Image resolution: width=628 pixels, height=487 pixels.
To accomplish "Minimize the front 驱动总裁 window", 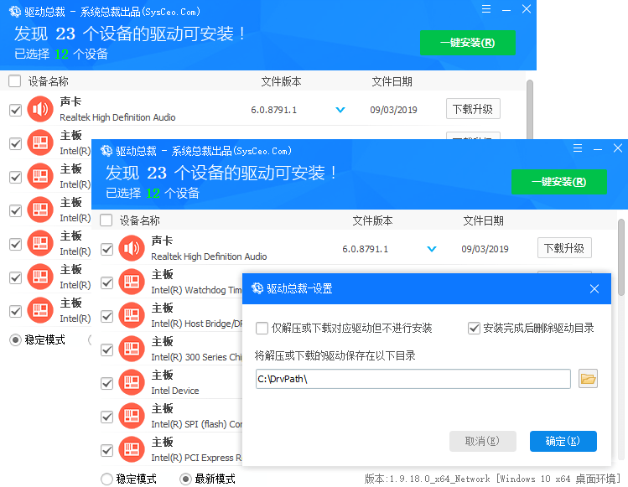I will pyautogui.click(x=598, y=149).
